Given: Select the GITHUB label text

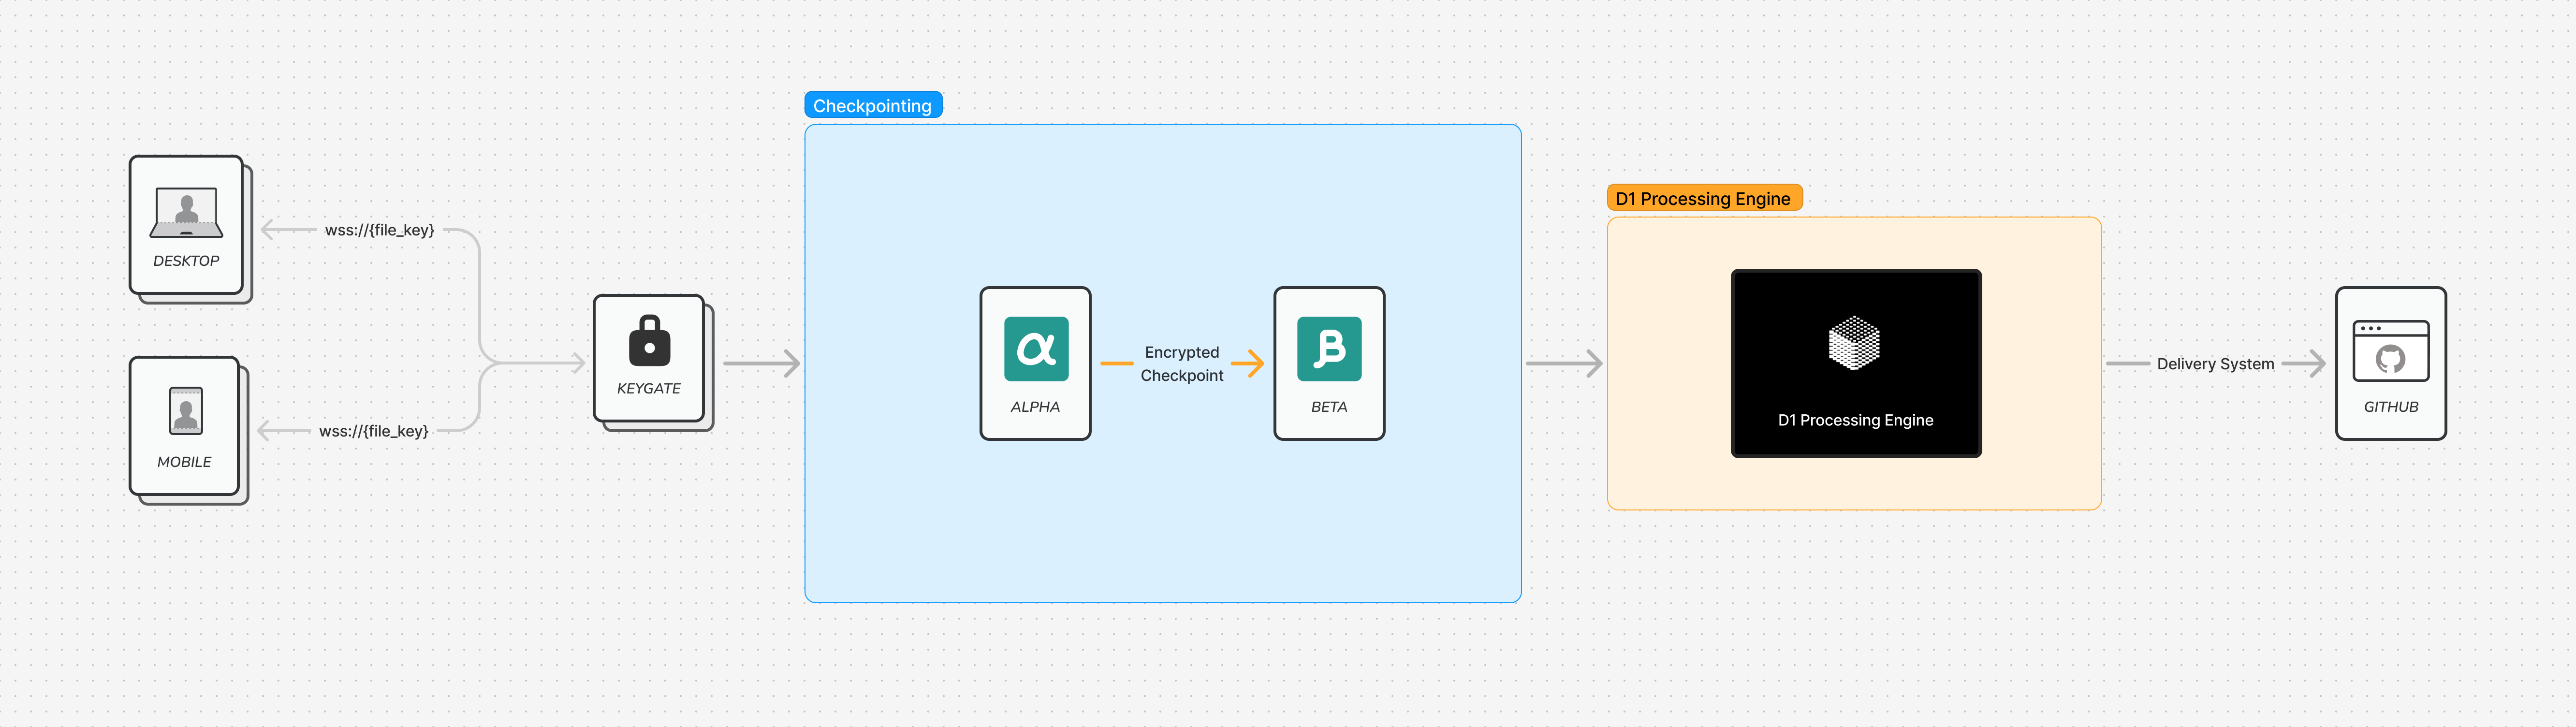Looking at the screenshot, I should [2391, 407].
